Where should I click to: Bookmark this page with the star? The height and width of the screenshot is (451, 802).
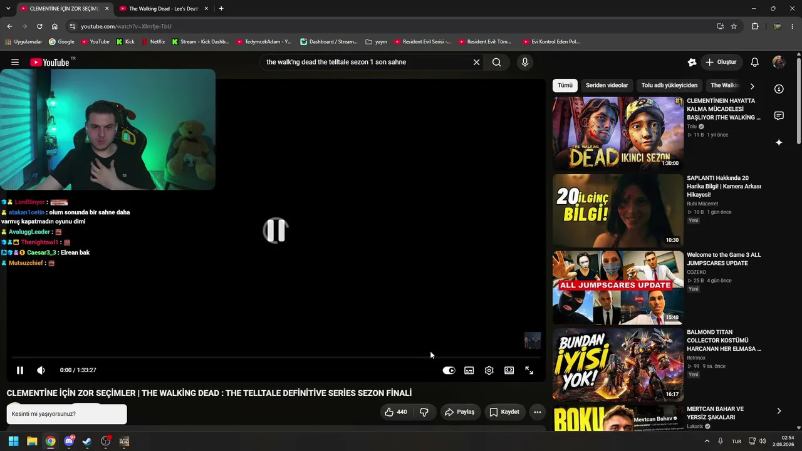pyautogui.click(x=734, y=26)
